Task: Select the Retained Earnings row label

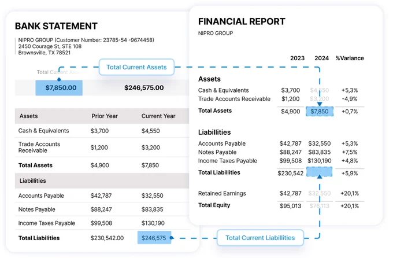Action: (222, 193)
